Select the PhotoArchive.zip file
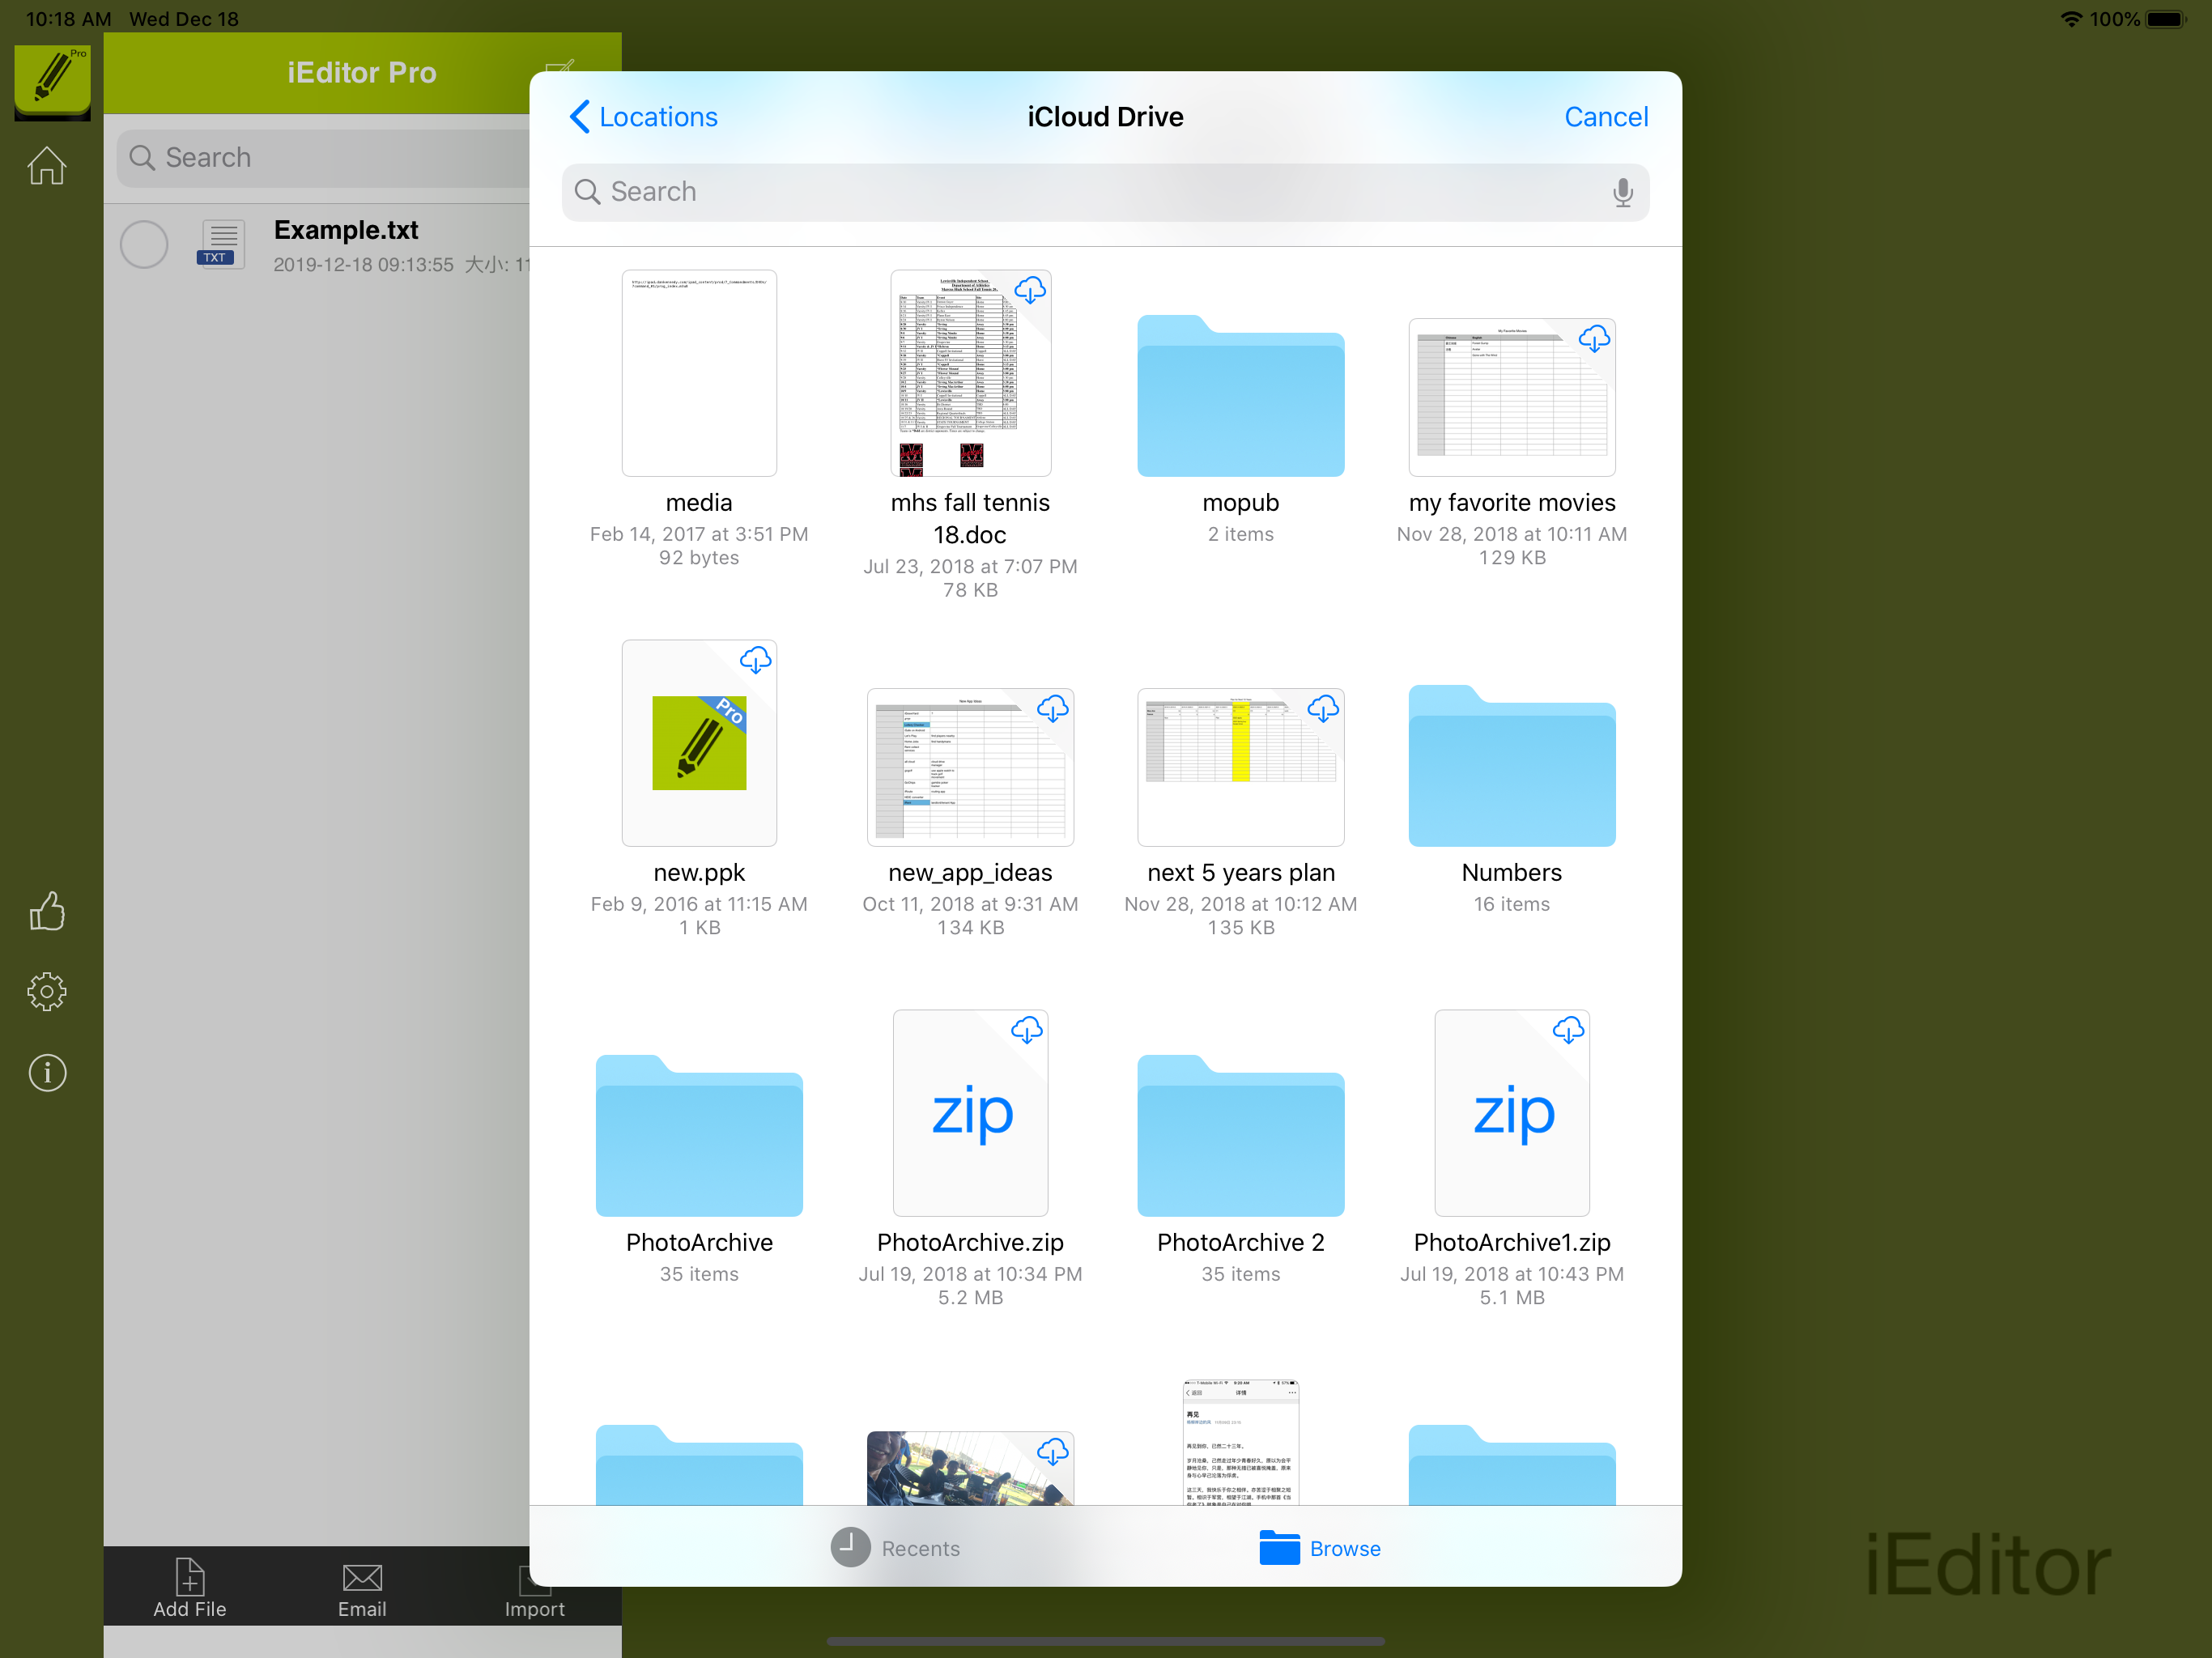Viewport: 2212px width, 1658px height. point(970,1113)
